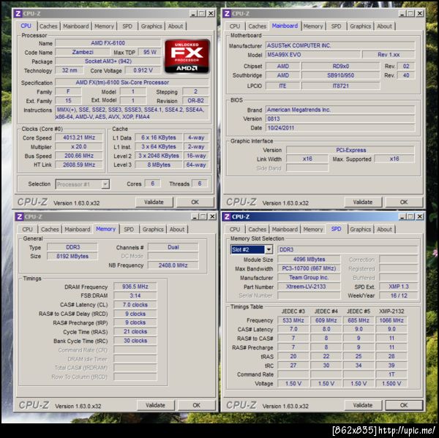Click the Part Number field Xtreem-LV-2133
The height and width of the screenshot is (438, 439).
(309, 287)
